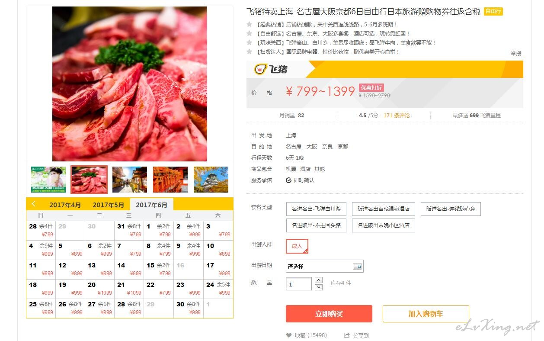The image size is (544, 341).
Task: Click the Fliggy pig logo
Action: click(x=260, y=69)
